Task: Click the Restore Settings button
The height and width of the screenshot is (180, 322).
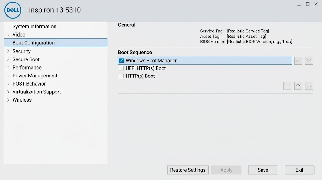Action: [188, 170]
